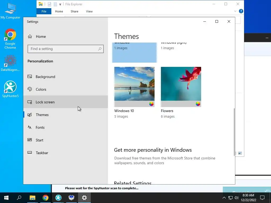Click '6 images' under Flowers theme

click(168, 117)
